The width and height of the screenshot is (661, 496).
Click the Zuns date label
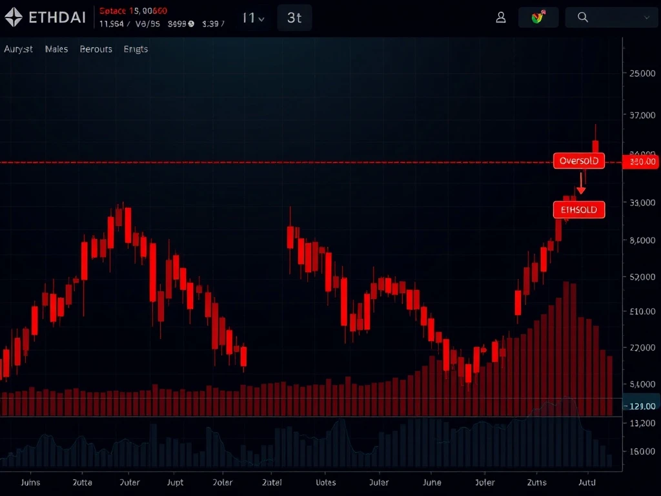[536, 482]
